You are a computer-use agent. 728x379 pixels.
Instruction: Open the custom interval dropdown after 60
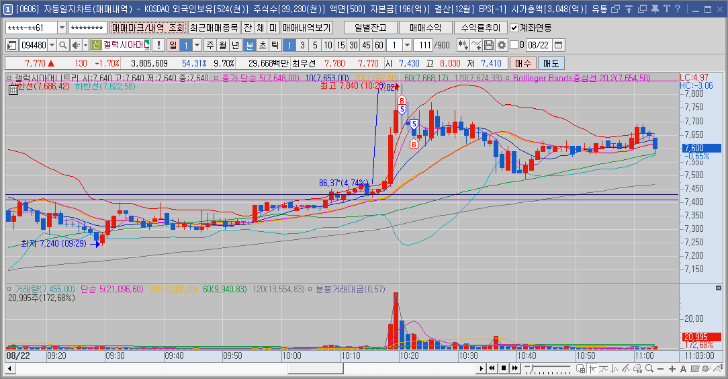tap(407, 45)
